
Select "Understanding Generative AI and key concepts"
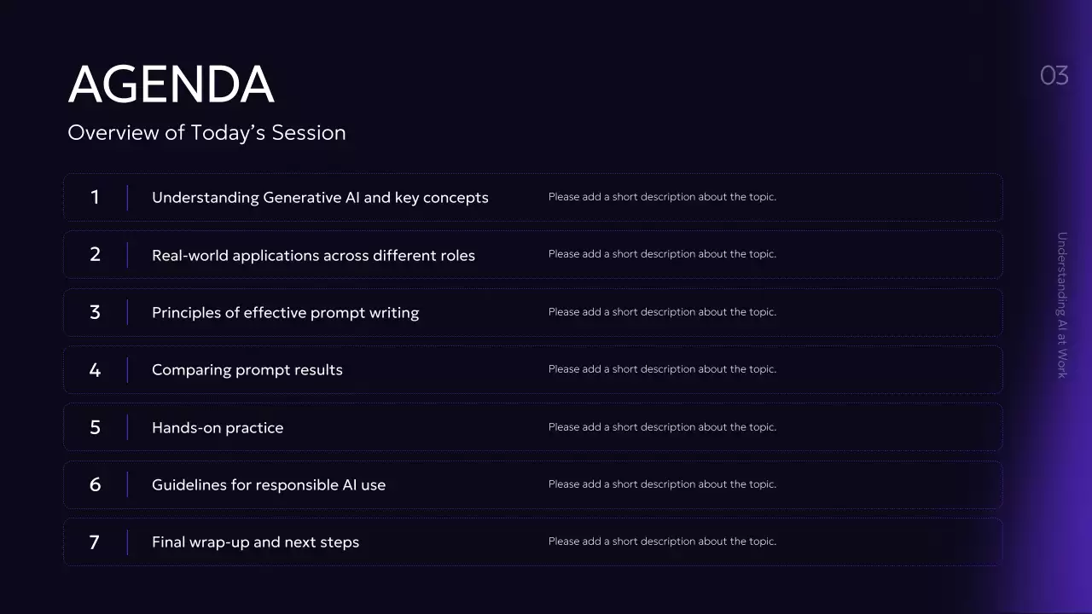(x=320, y=198)
